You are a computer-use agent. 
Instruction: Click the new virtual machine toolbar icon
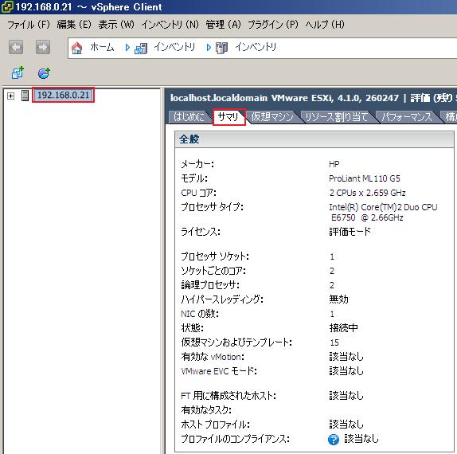click(18, 73)
